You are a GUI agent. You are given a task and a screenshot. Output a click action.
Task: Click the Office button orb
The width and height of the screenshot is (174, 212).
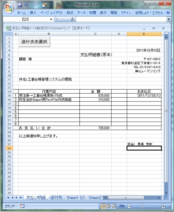coord(9,8)
